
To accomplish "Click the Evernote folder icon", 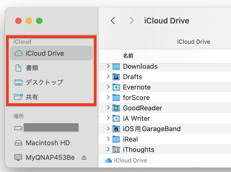I will [x=116, y=87].
